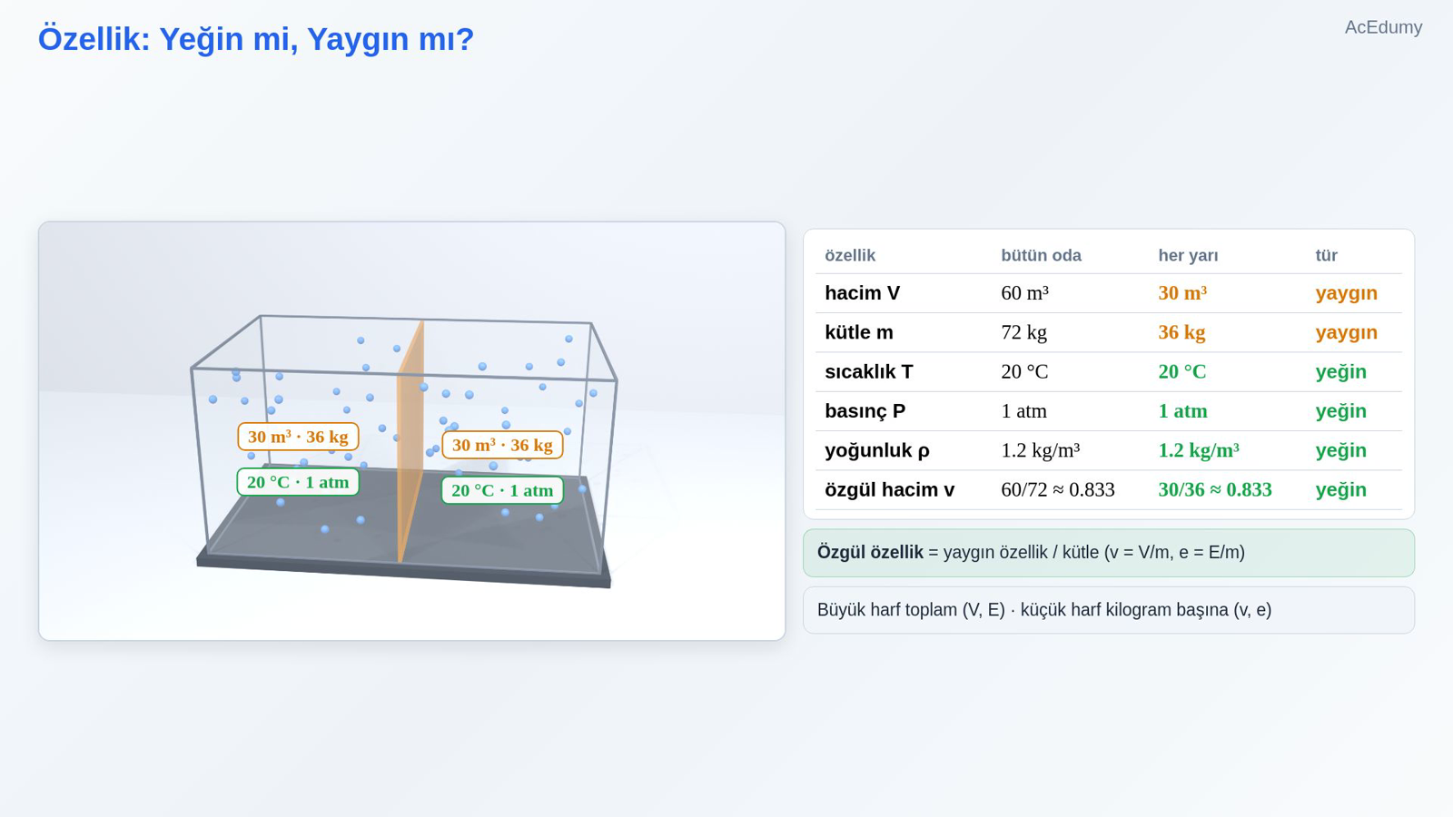
Task: Click 'yeğin' in the sıcaklık T row
Action: pos(1340,371)
